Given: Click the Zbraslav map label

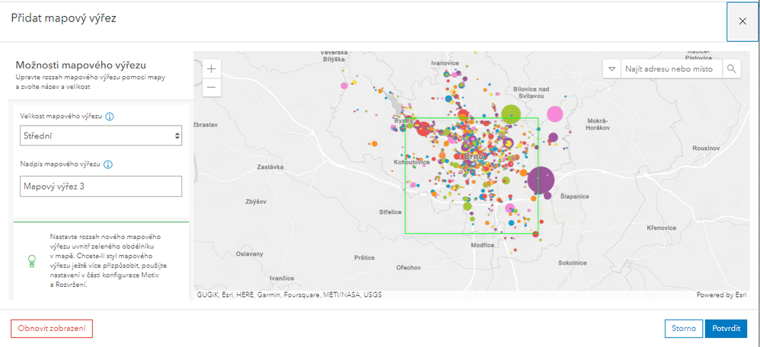Looking at the screenshot, I should tap(206, 125).
